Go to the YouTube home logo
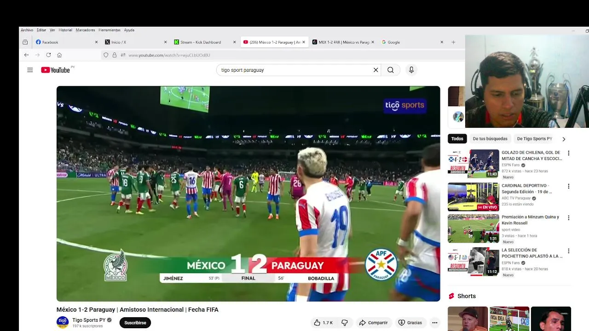The image size is (589, 331). (55, 70)
